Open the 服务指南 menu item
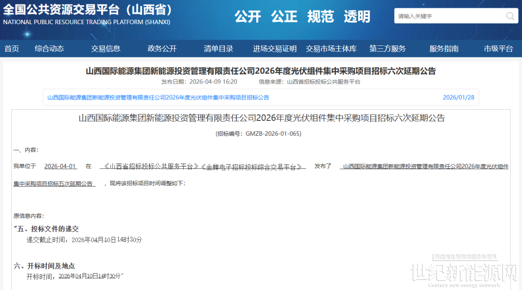Image resolution: width=522 pixels, height=290 pixels. coord(444,48)
